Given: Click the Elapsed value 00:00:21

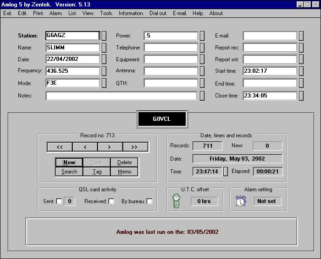Looking at the screenshot, I should pos(268,172).
